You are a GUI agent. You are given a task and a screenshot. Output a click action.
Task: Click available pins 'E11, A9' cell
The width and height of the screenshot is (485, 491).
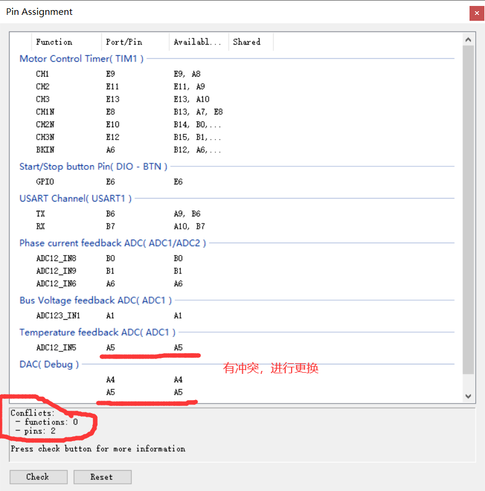click(x=189, y=86)
